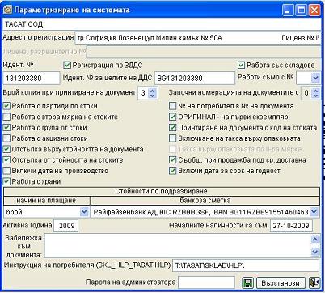This screenshot has width=325, height=293.
Task: Open the 'Работи само с №' dropdown
Action: coord(315,78)
